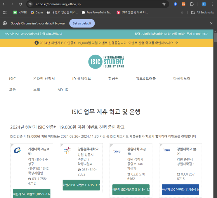Click the 강릉원주대학교 logo
The image size is (217, 198).
(x=67, y=150)
